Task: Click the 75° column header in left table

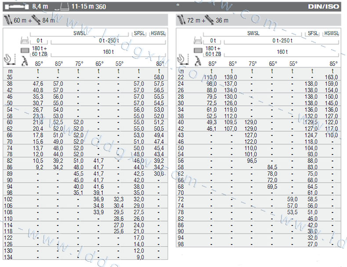Action: pos(79,64)
